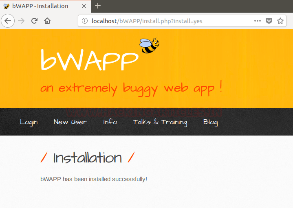Click the bee mascot logo
This screenshot has height=208, width=293.
click(x=149, y=46)
